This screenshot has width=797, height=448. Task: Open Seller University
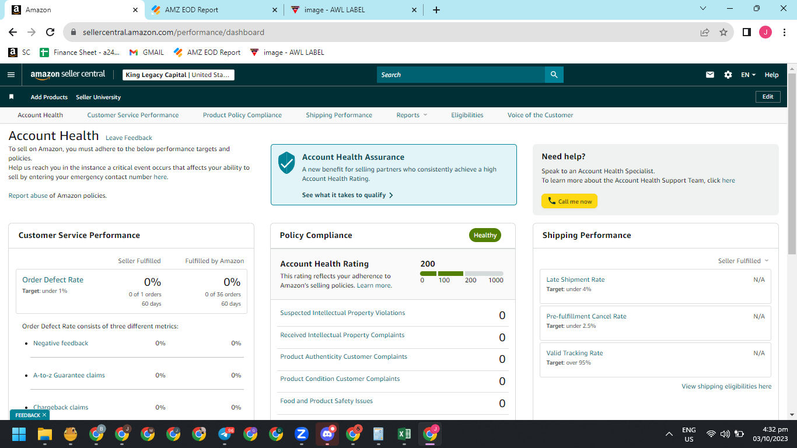[x=99, y=97]
